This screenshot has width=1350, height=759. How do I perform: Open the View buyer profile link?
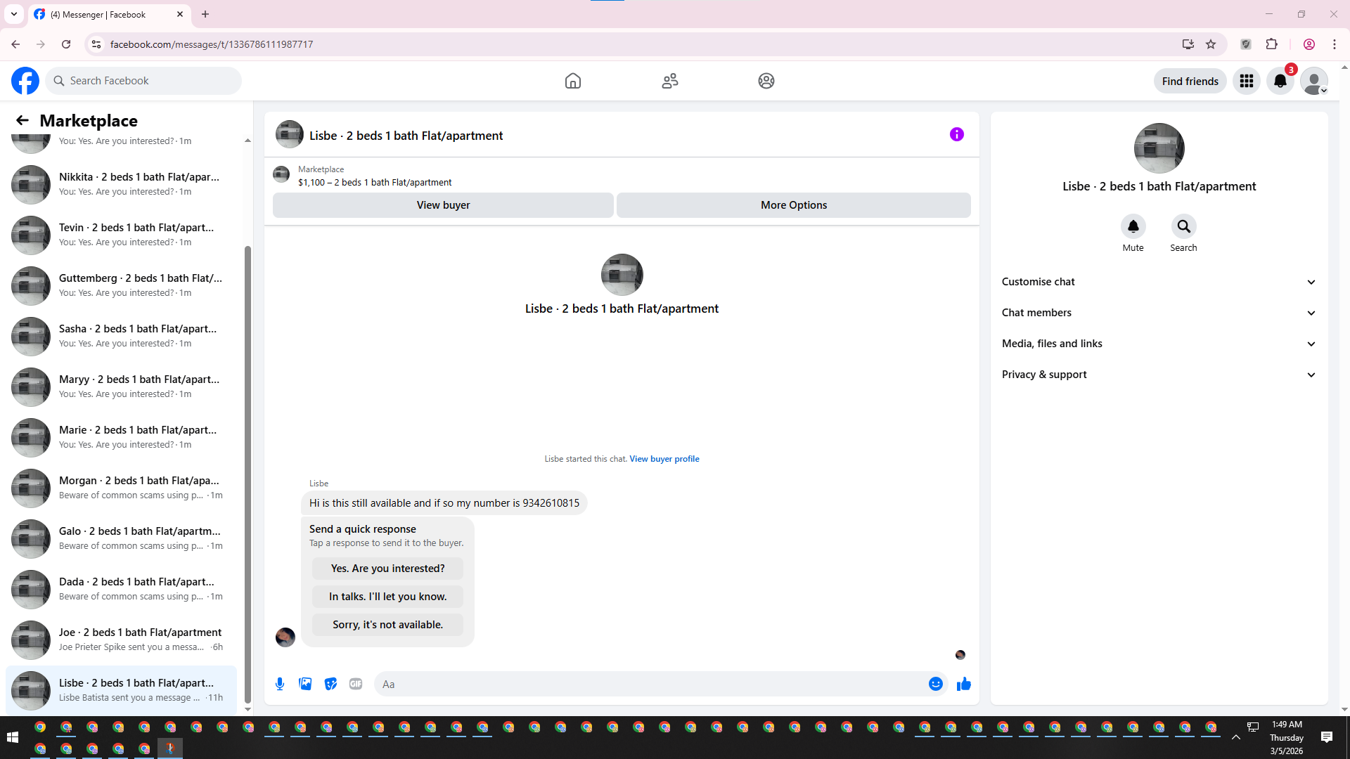[x=664, y=459]
